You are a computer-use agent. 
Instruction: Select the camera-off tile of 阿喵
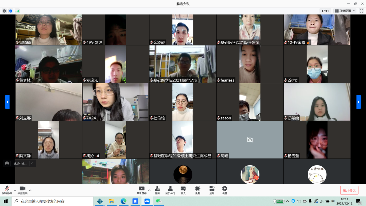coord(250,140)
